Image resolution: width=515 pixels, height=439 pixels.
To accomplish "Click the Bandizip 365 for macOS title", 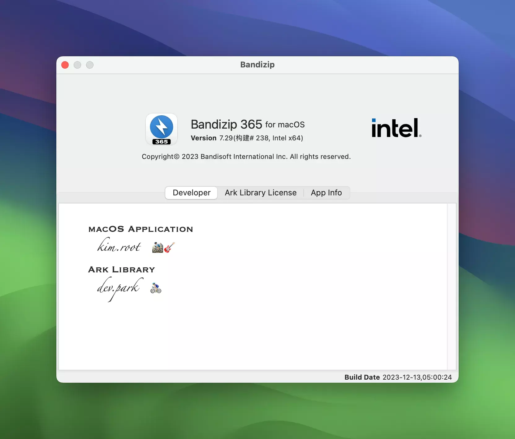I will (248, 124).
